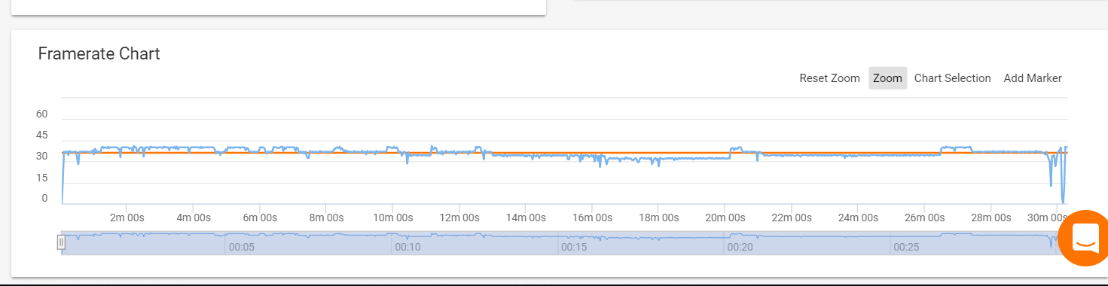
Task: Click the Reset Zoom button
Action: pyautogui.click(x=829, y=78)
